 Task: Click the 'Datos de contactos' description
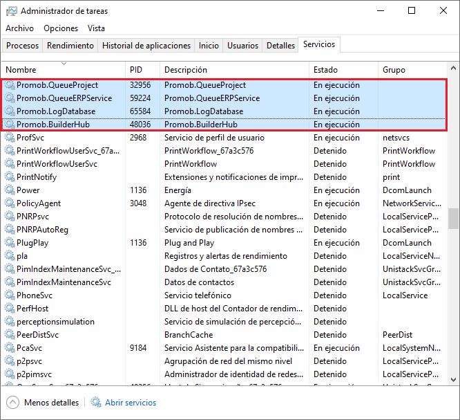click(199, 282)
